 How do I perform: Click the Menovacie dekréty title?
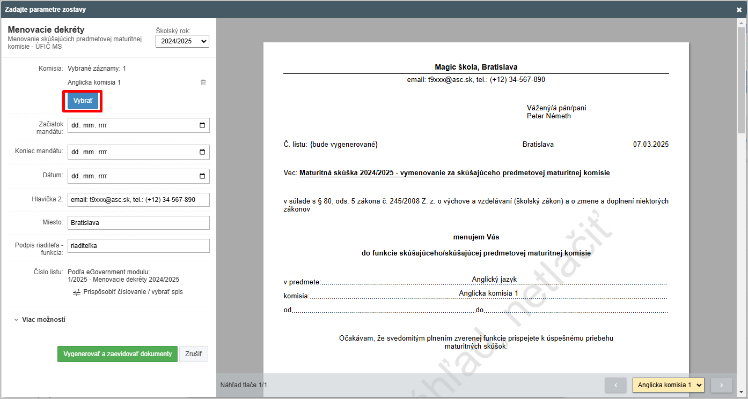click(46, 29)
